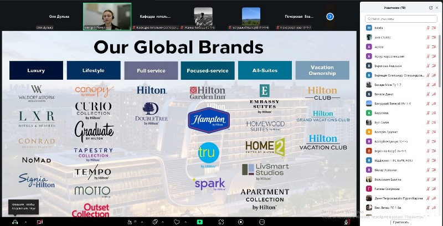
Task: Select the Печорская Ева video tile
Action: [299, 17]
